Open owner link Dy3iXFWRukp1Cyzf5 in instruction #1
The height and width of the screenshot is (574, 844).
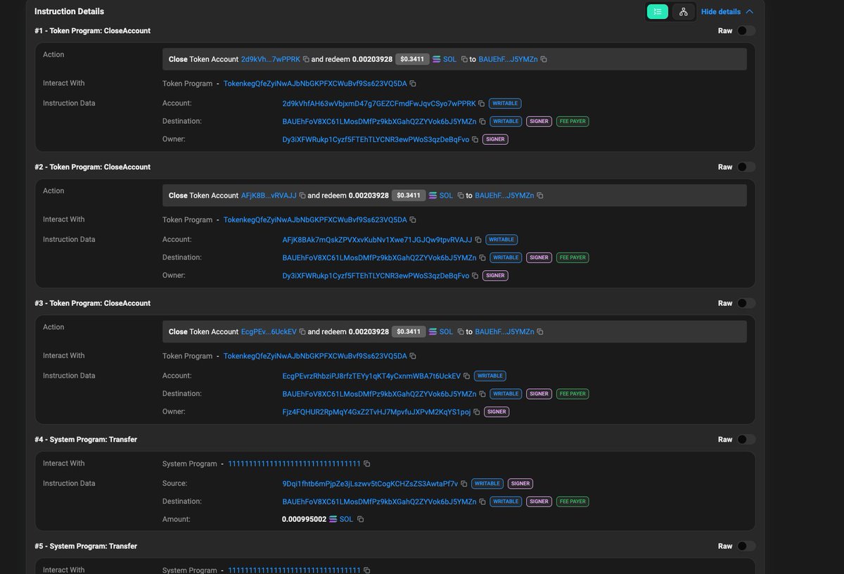pos(376,139)
